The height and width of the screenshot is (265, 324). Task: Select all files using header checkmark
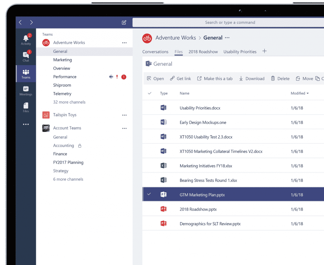click(150, 93)
